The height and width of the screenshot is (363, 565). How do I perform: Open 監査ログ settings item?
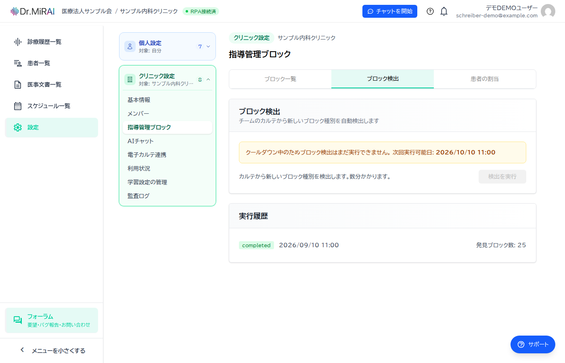pos(167,196)
